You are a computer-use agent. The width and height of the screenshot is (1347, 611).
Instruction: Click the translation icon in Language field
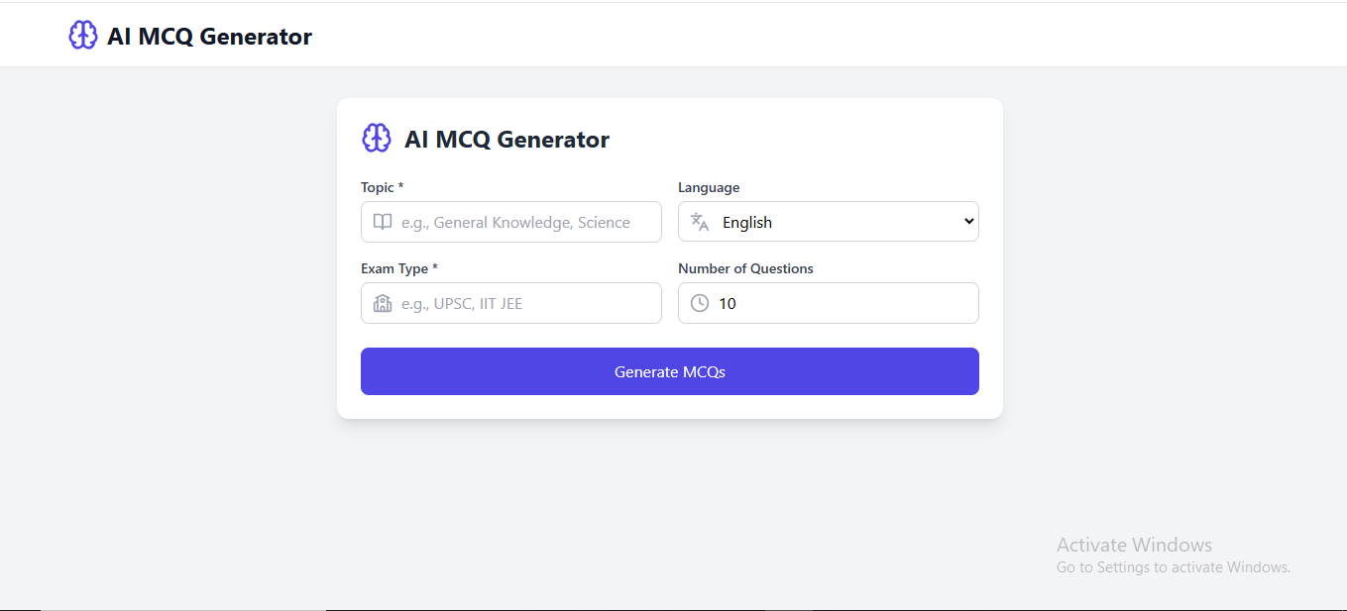(699, 222)
